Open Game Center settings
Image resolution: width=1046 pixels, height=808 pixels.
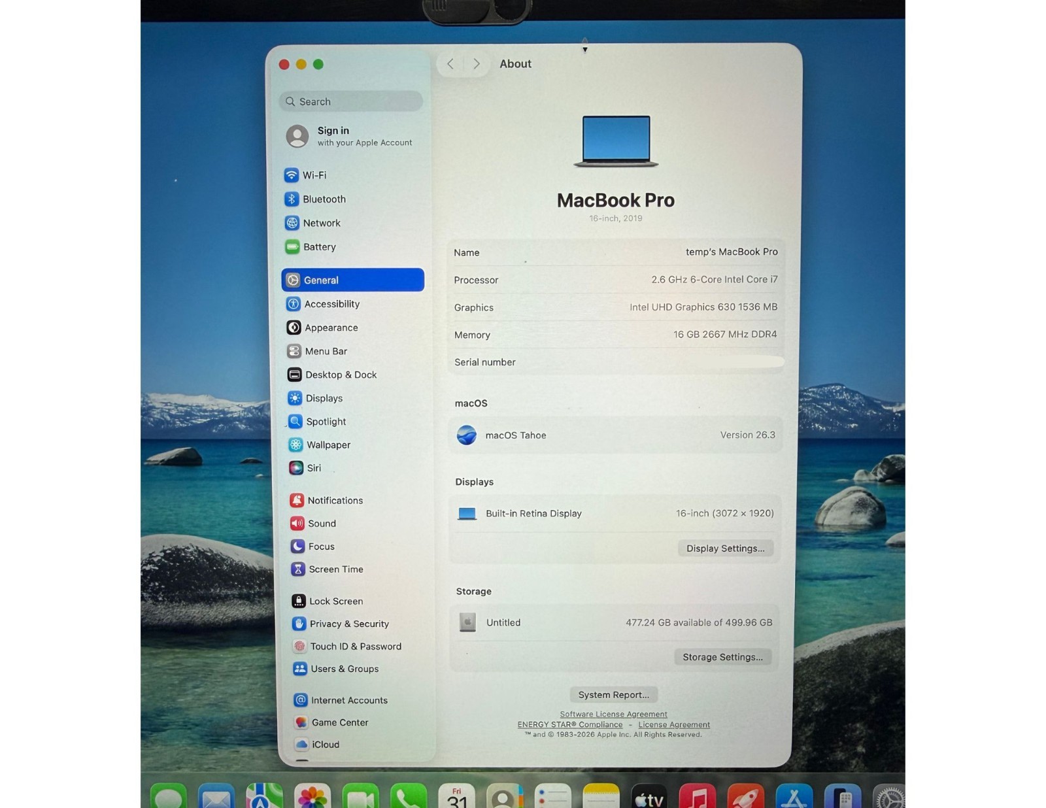(x=331, y=722)
